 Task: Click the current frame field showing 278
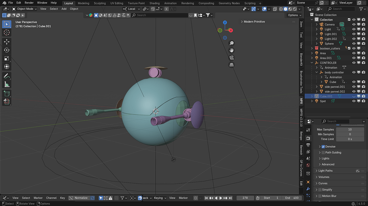click(245, 198)
